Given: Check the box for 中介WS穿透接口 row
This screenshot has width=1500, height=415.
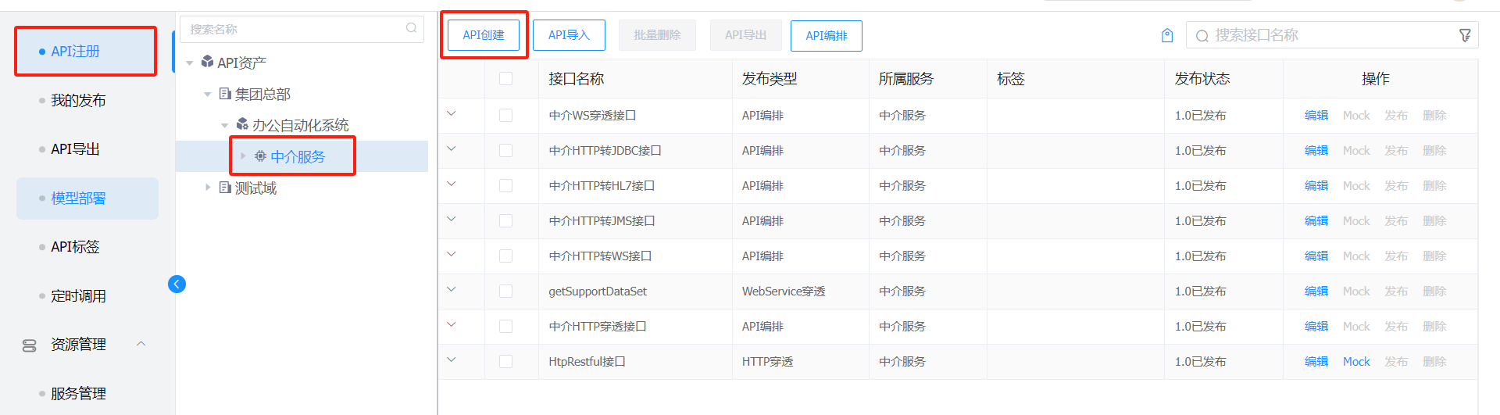Looking at the screenshot, I should tap(505, 115).
